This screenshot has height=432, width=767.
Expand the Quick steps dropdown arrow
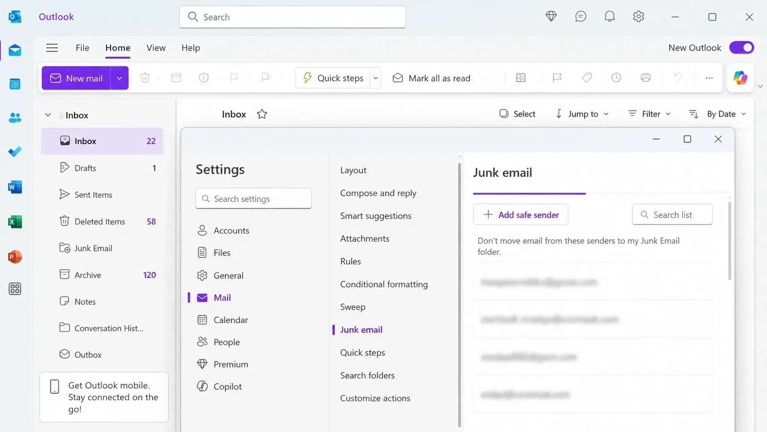click(x=376, y=78)
